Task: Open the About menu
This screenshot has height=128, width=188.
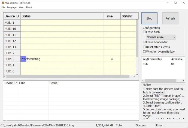Action: [29, 7]
